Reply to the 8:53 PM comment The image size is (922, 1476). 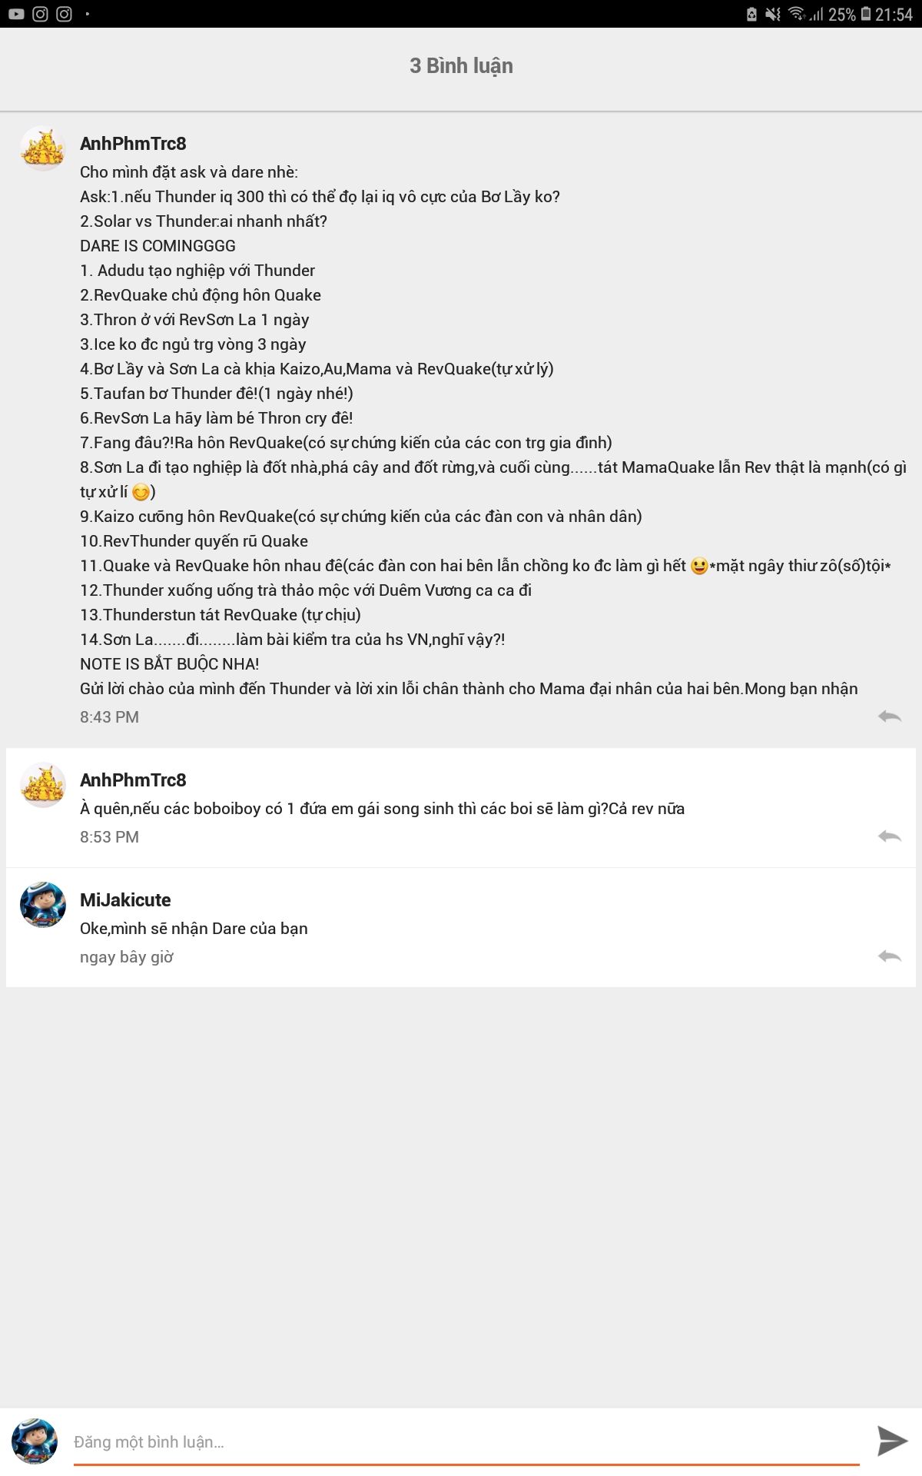(x=889, y=836)
